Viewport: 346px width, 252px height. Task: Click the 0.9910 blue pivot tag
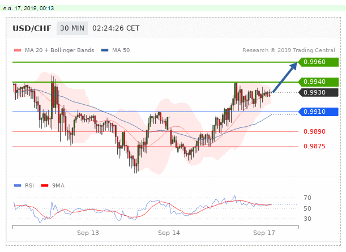point(318,112)
